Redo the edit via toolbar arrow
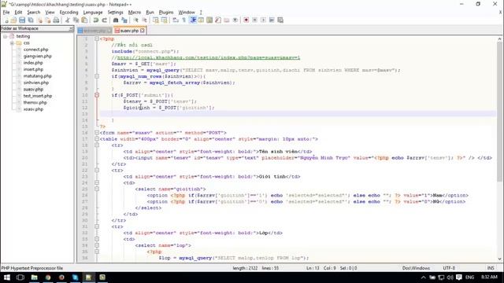 [x=105, y=20]
